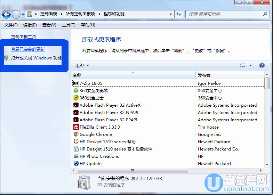Select HP Update icon
Viewport: 273px width, 195px height.
point(76,163)
